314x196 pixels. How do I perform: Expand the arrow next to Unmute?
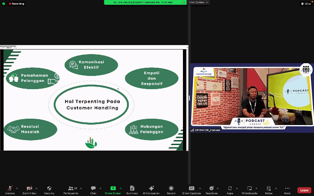pos(17,188)
